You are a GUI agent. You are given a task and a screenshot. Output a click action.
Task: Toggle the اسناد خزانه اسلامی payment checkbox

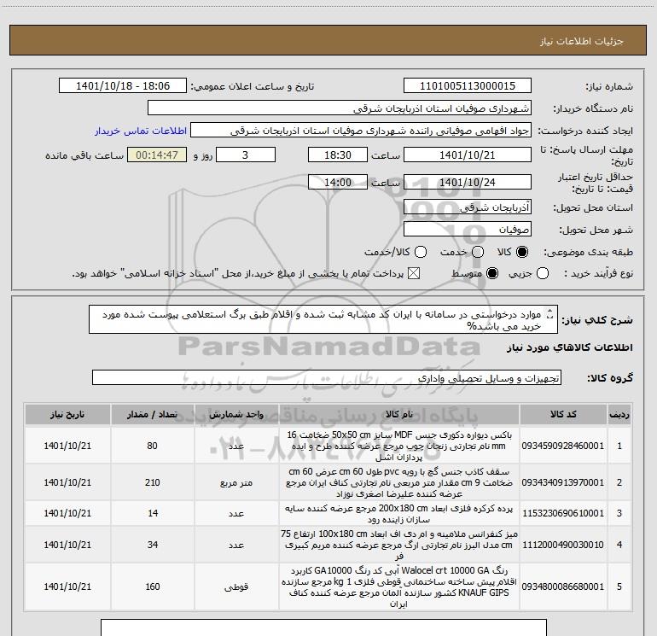pyautogui.click(x=414, y=274)
